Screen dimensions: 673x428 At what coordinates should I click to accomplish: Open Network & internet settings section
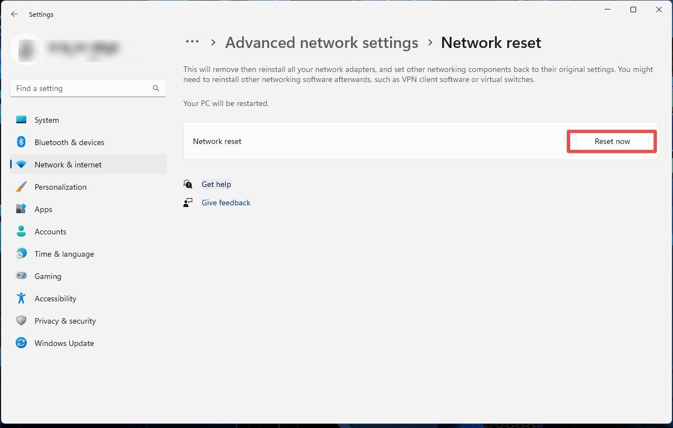pos(68,165)
